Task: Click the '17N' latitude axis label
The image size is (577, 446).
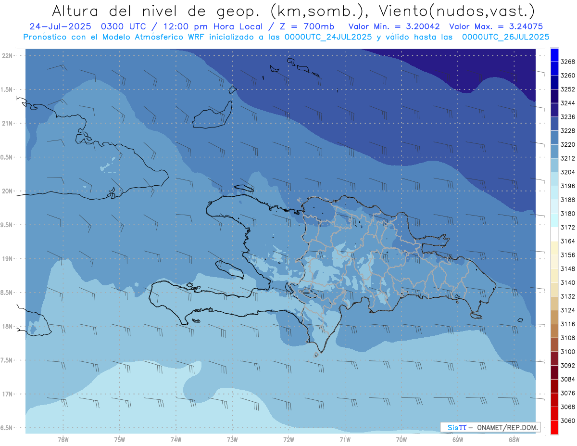Action: 8,394
